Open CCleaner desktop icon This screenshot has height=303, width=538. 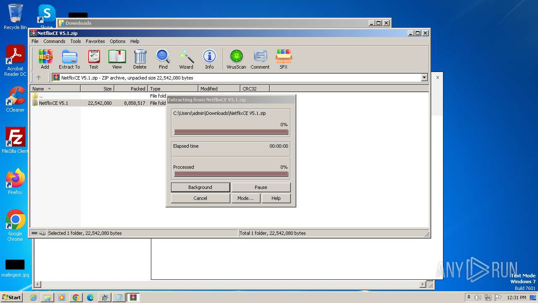tap(15, 99)
